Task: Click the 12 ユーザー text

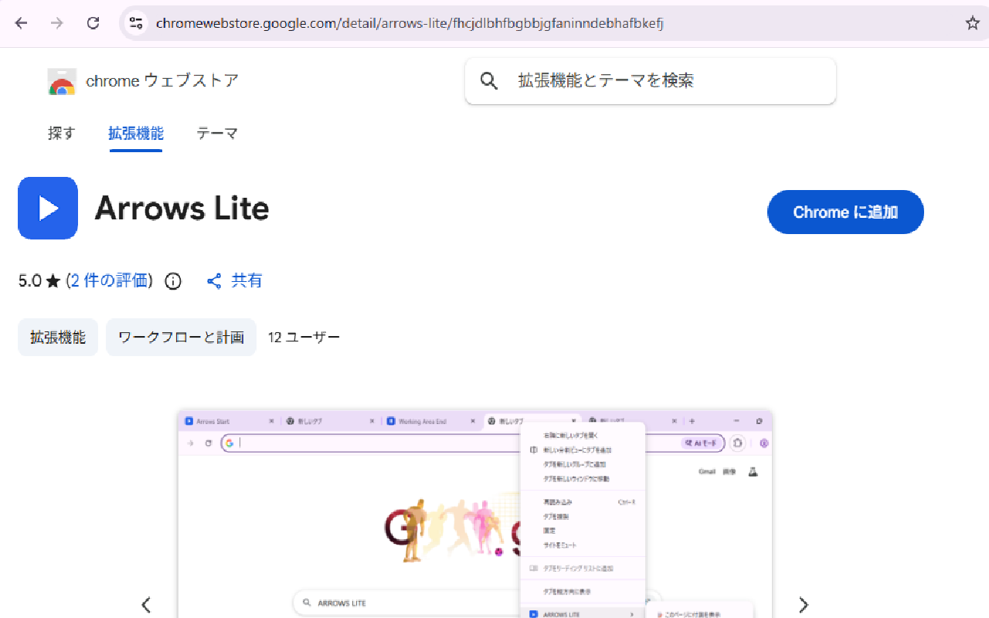Action: 304,338
